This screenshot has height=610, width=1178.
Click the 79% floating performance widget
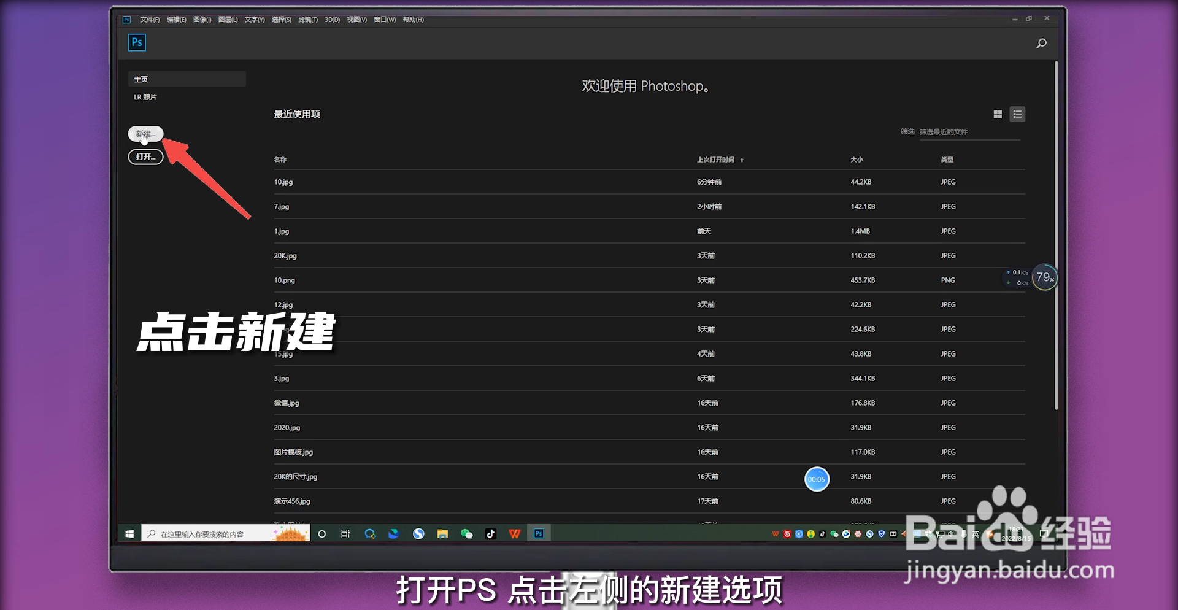(x=1044, y=277)
